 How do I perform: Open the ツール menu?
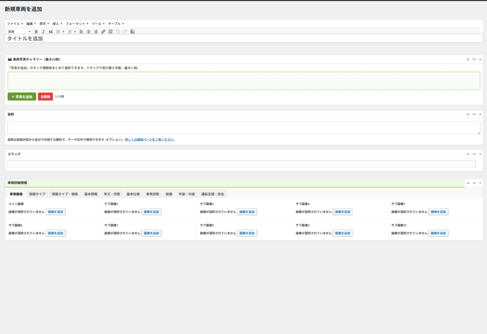click(x=98, y=24)
